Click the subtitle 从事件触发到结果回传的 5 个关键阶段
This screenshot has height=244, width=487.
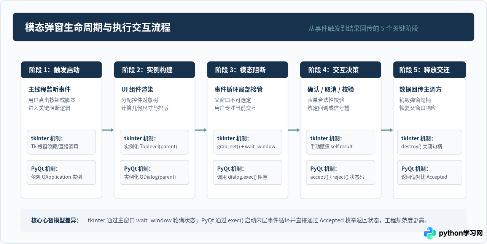click(x=363, y=29)
